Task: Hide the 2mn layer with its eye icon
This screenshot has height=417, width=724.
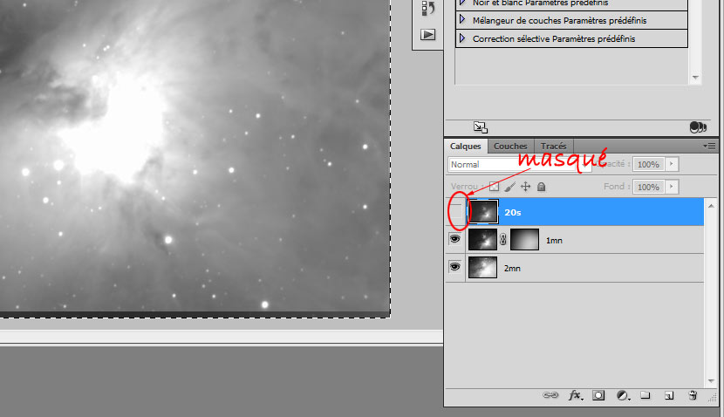Action: [454, 266]
